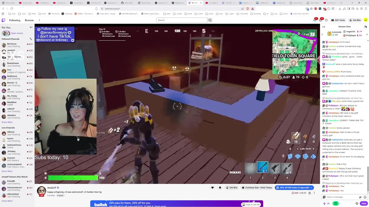Open the Following page in Twitch nav
Image resolution: width=369 pixels, height=207 pixels.
[15, 20]
